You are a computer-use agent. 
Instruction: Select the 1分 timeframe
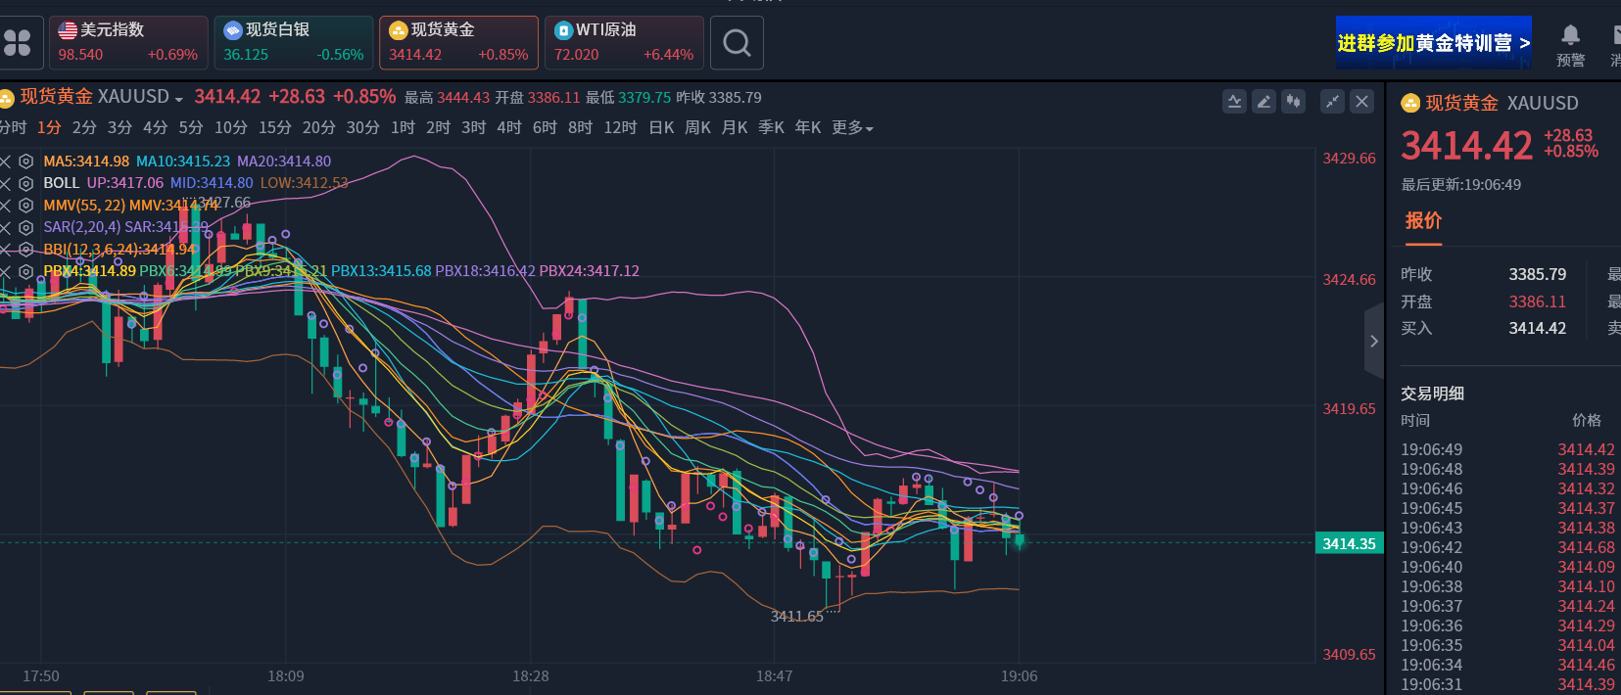click(49, 128)
